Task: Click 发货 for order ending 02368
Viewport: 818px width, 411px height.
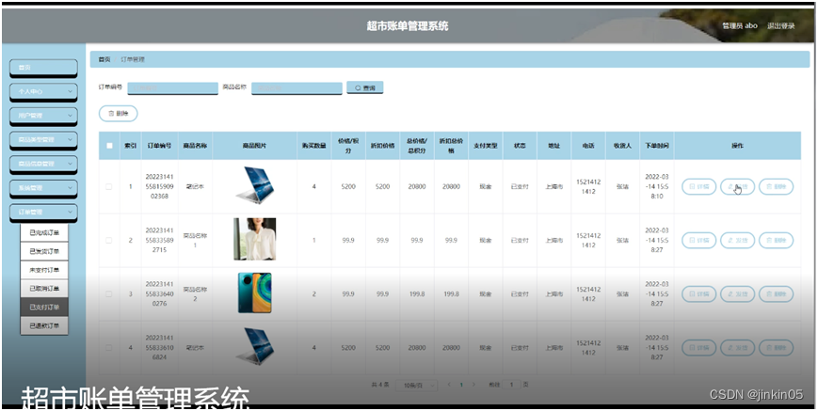Action: [x=738, y=186]
